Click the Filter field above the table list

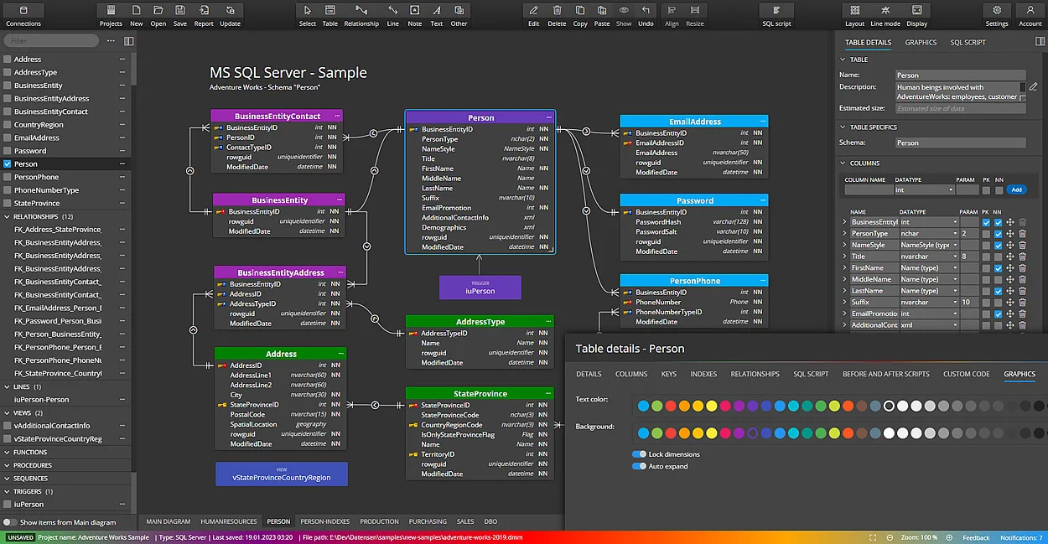point(50,39)
